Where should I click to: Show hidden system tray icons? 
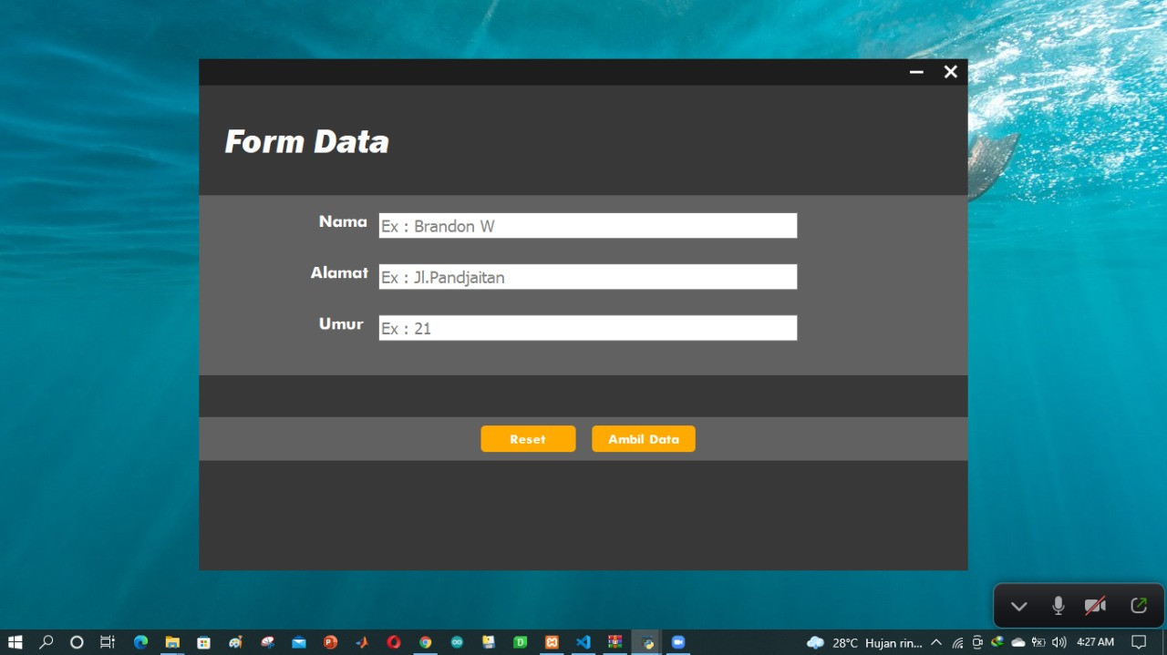point(935,642)
